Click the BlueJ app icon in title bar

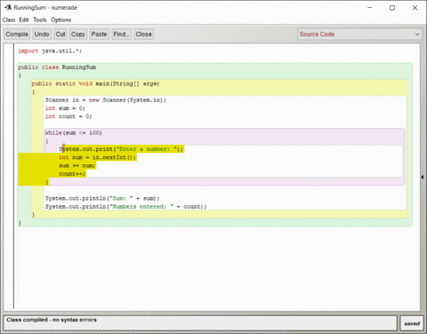coord(8,8)
